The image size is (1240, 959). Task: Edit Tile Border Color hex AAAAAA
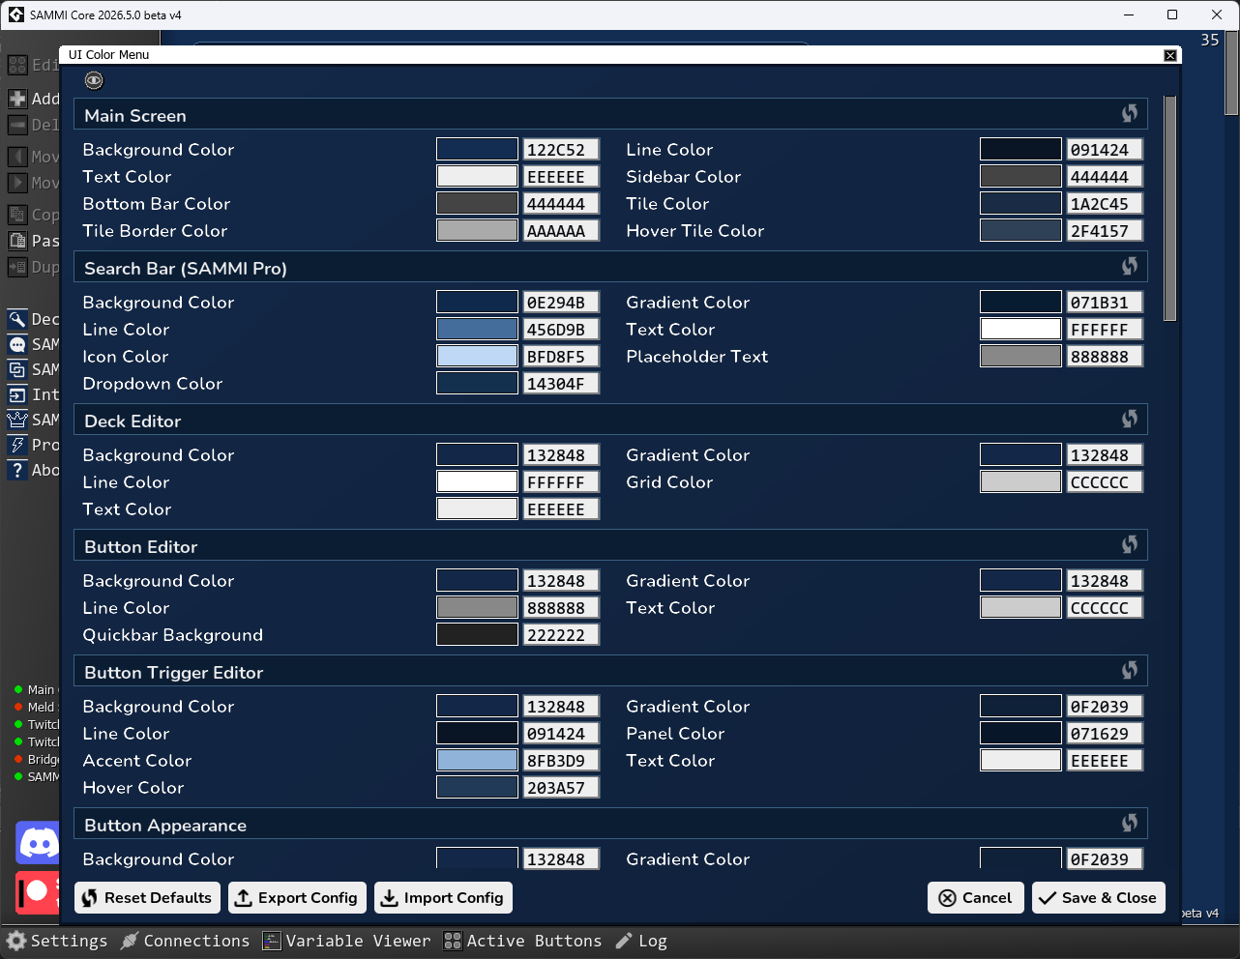pyautogui.click(x=561, y=231)
